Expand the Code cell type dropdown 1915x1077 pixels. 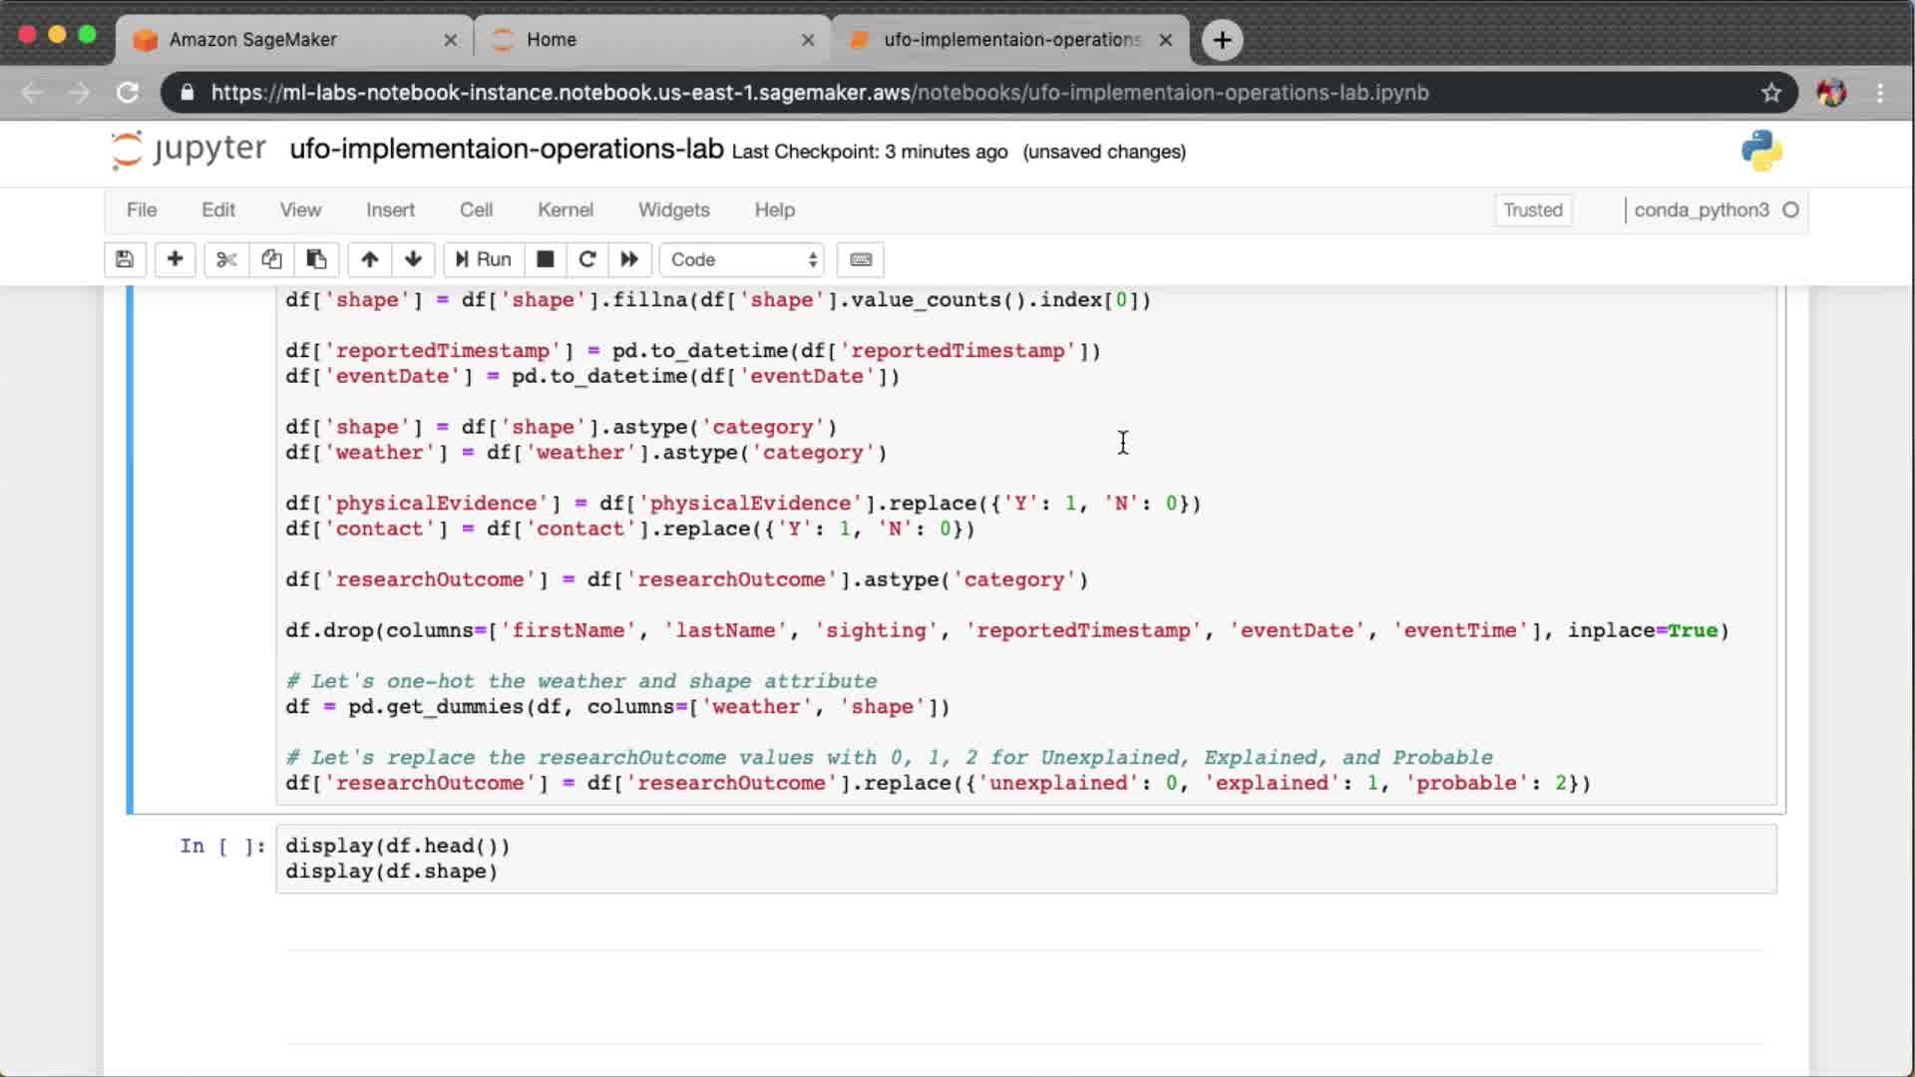(742, 259)
